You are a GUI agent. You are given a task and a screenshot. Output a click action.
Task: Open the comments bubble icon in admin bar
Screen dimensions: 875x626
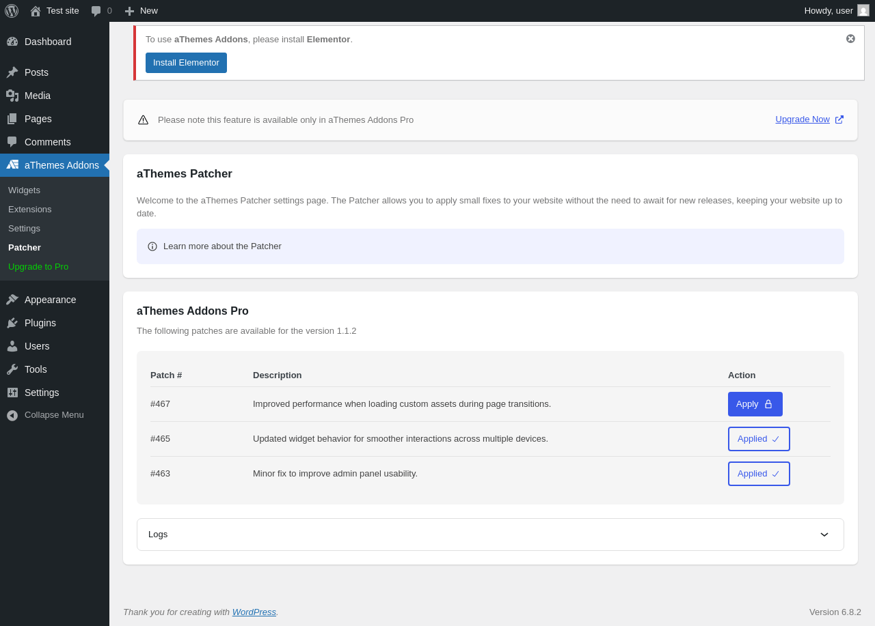(x=96, y=11)
